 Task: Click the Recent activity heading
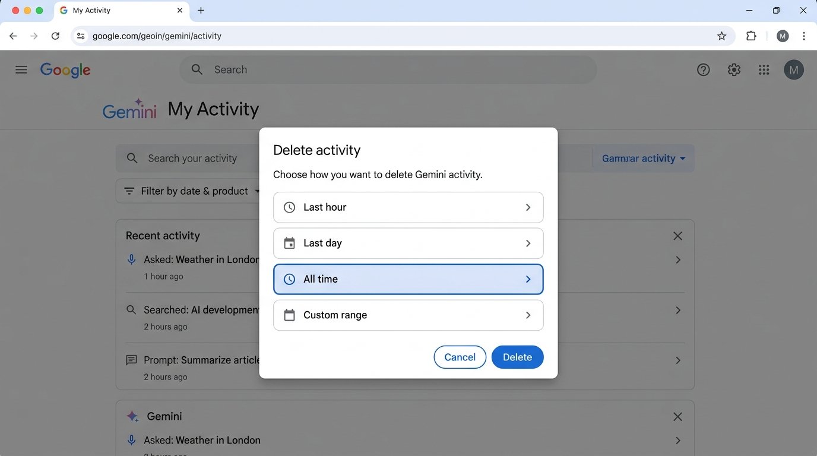pos(163,236)
